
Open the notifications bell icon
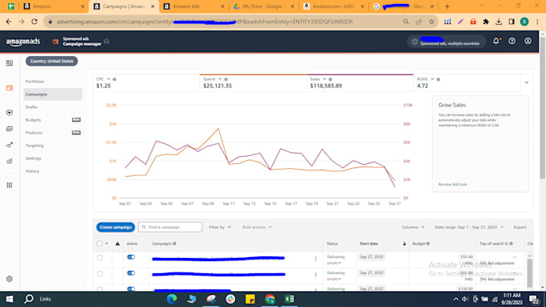[x=496, y=41]
